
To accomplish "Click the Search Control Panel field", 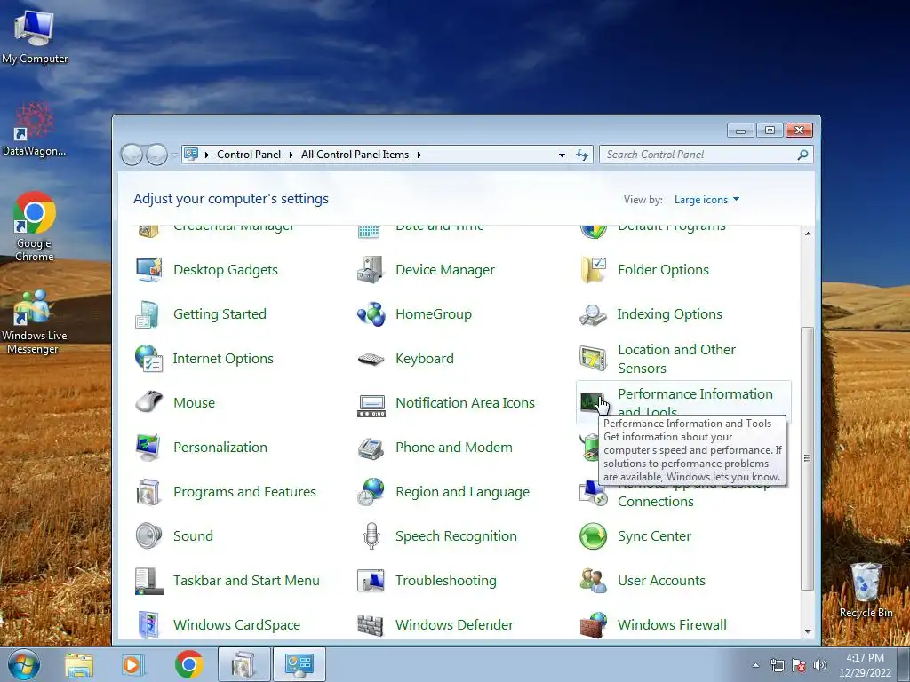I will 699,155.
